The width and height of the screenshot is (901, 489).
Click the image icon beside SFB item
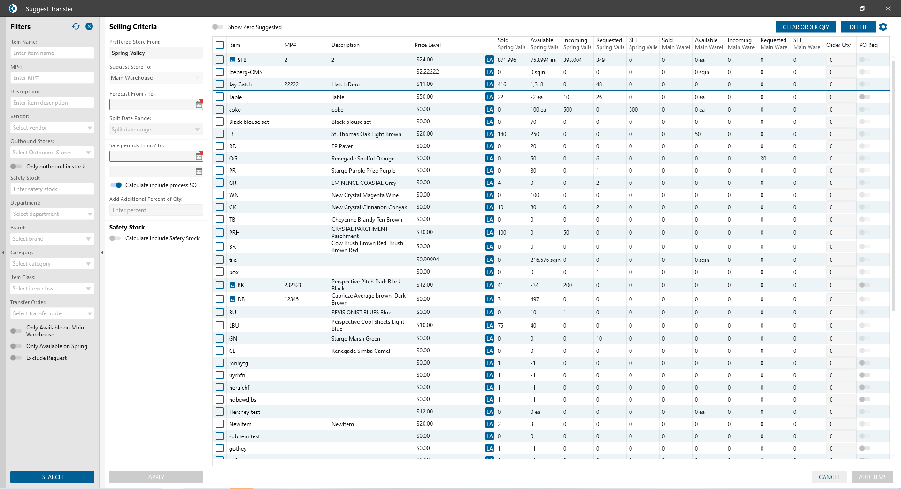(x=232, y=60)
